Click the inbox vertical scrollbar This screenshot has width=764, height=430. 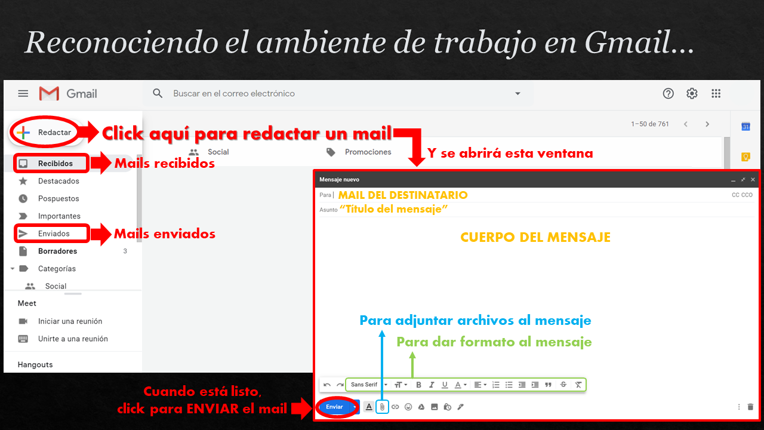[726, 152]
